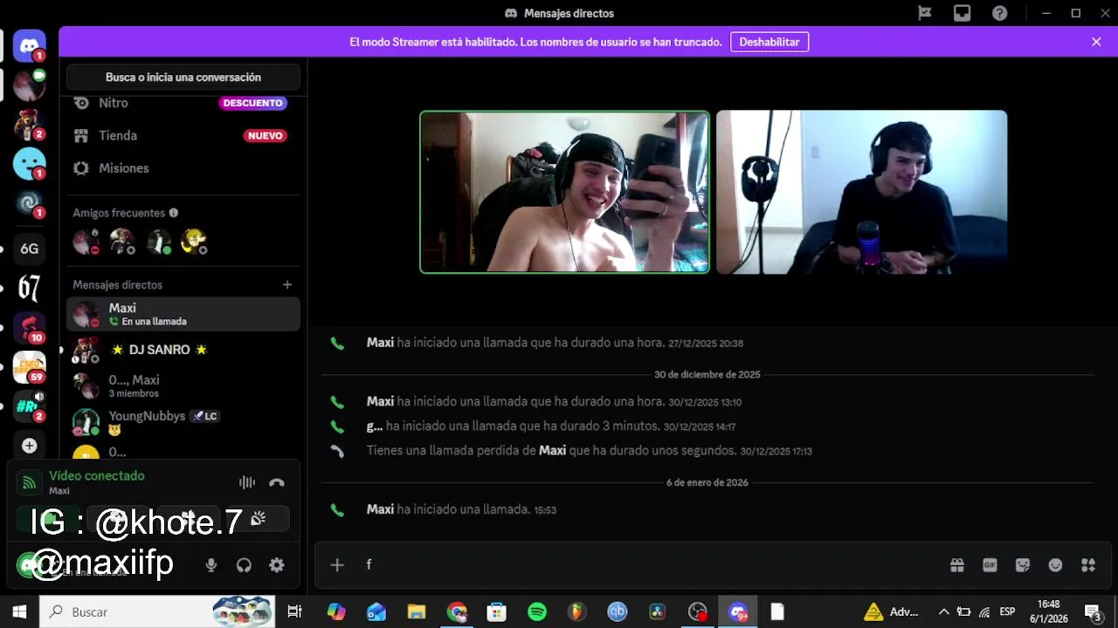
Task: Open Windows notification center
Action: (x=1093, y=611)
